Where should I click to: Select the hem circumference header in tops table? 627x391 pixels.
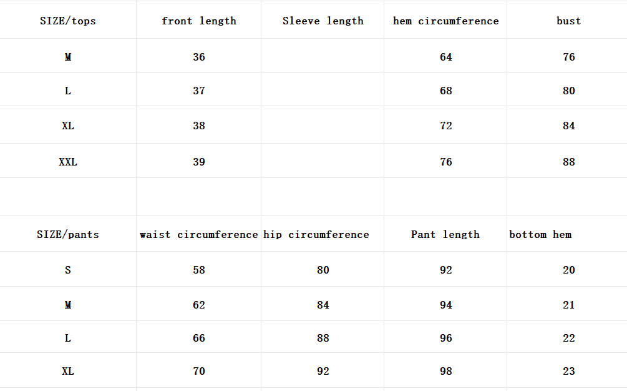pyautogui.click(x=445, y=21)
